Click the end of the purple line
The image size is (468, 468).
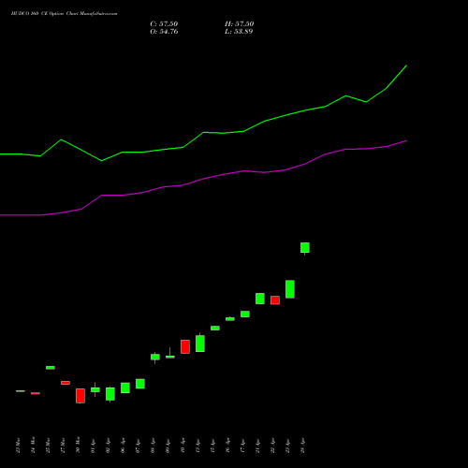tap(406, 140)
